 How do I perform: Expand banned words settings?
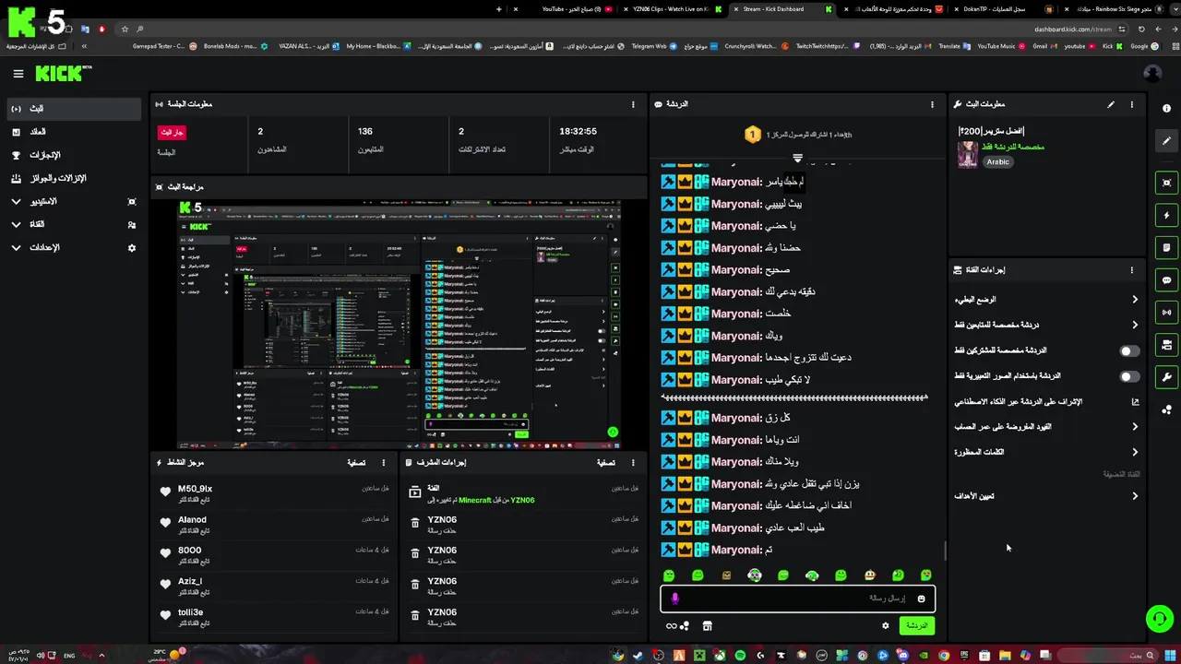coord(1047,452)
